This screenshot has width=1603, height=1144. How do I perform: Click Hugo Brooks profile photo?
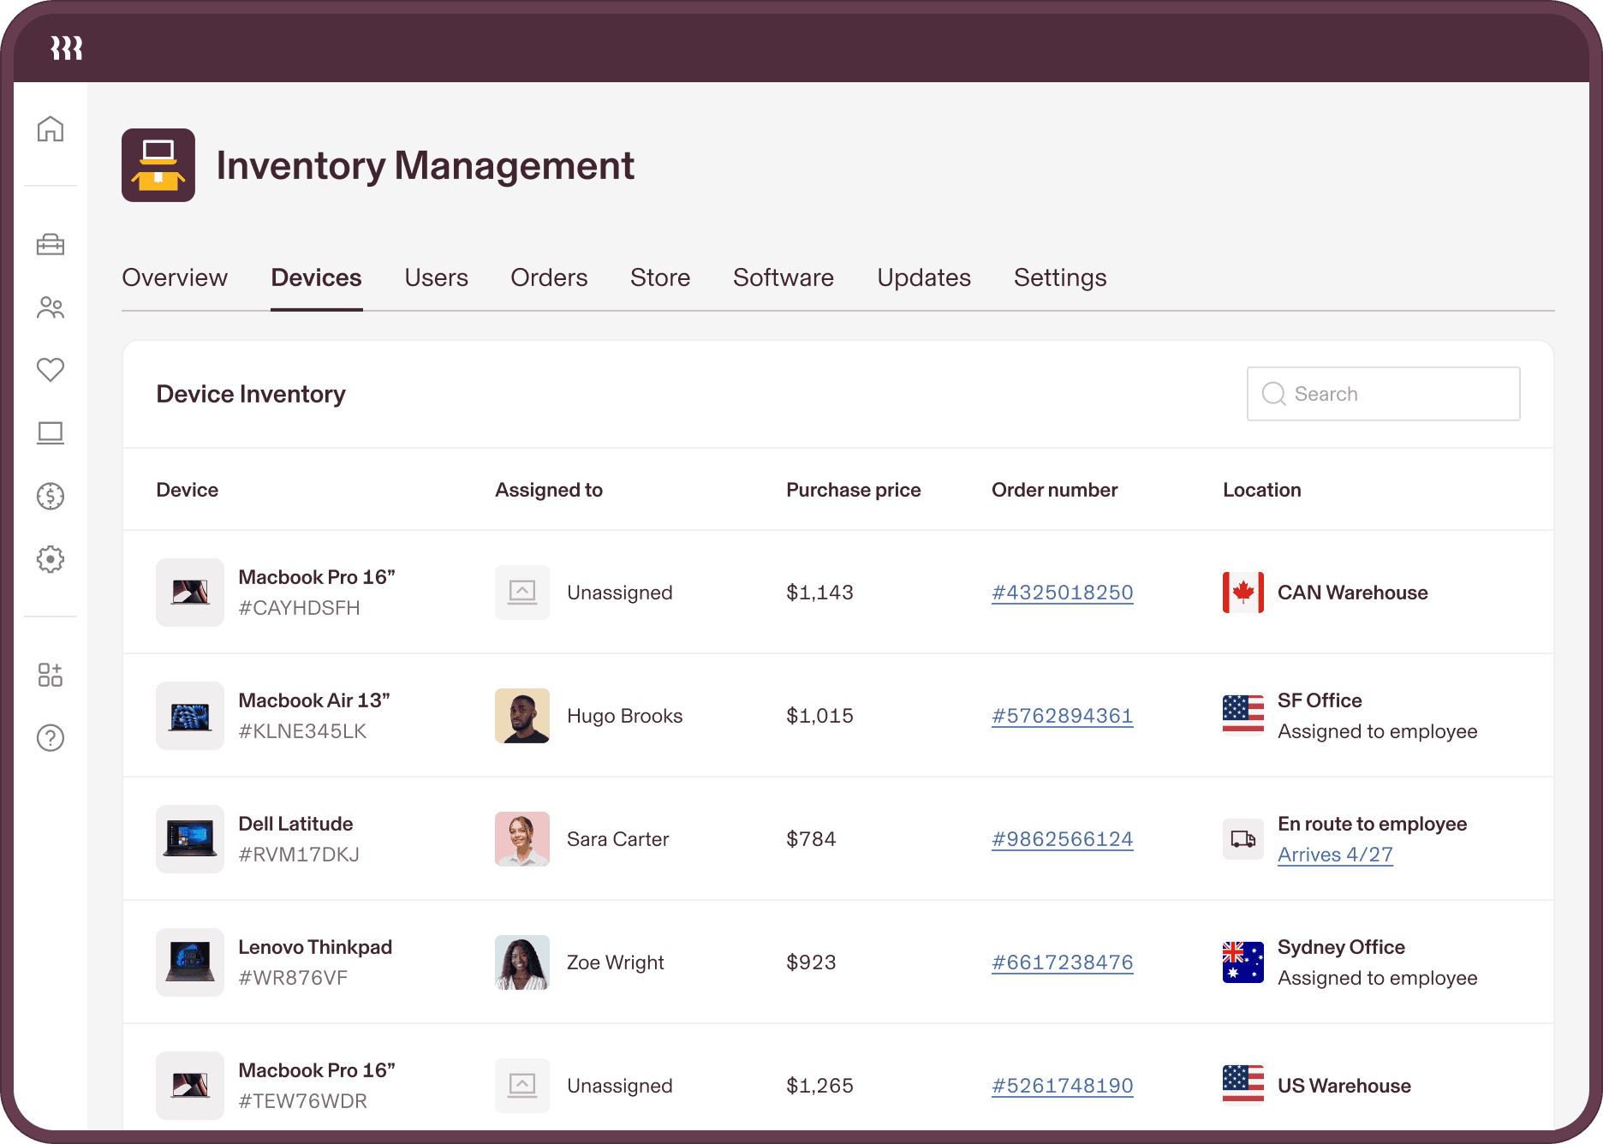[x=522, y=716]
